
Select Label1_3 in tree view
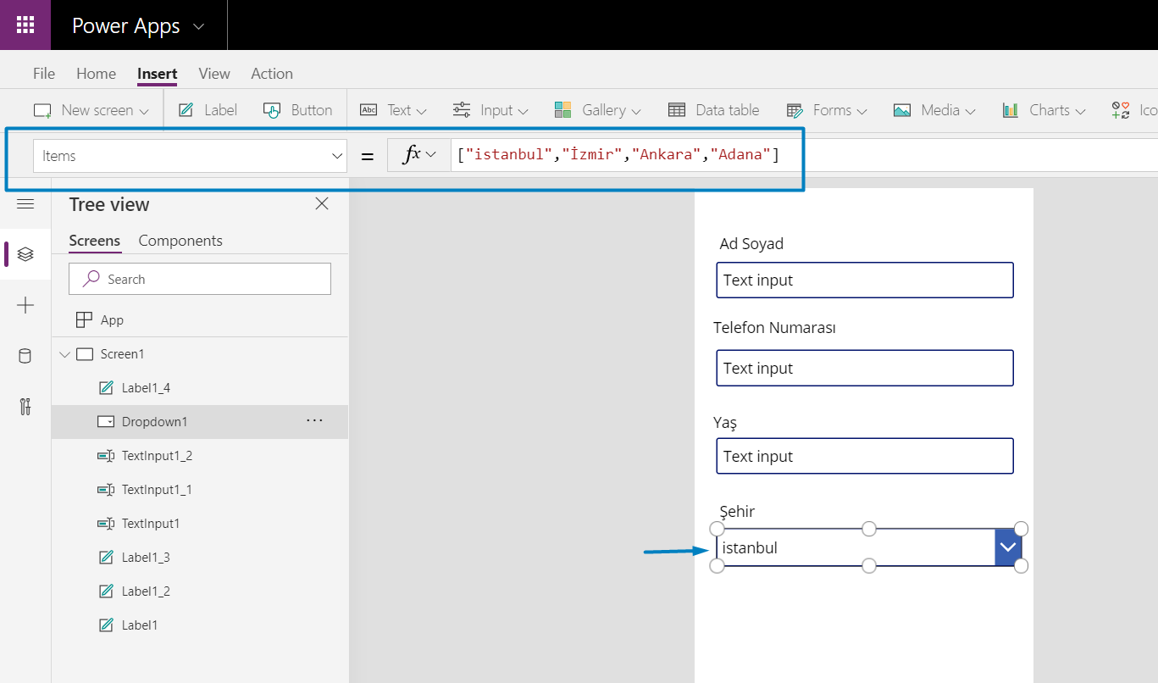(146, 558)
